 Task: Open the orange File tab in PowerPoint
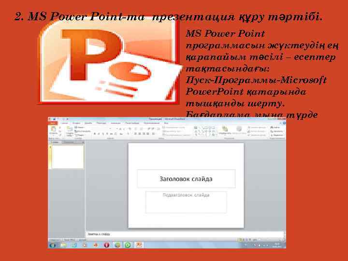(x=53, y=123)
